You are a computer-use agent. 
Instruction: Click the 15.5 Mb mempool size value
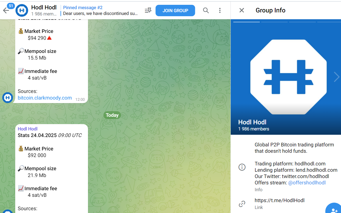[37, 58]
